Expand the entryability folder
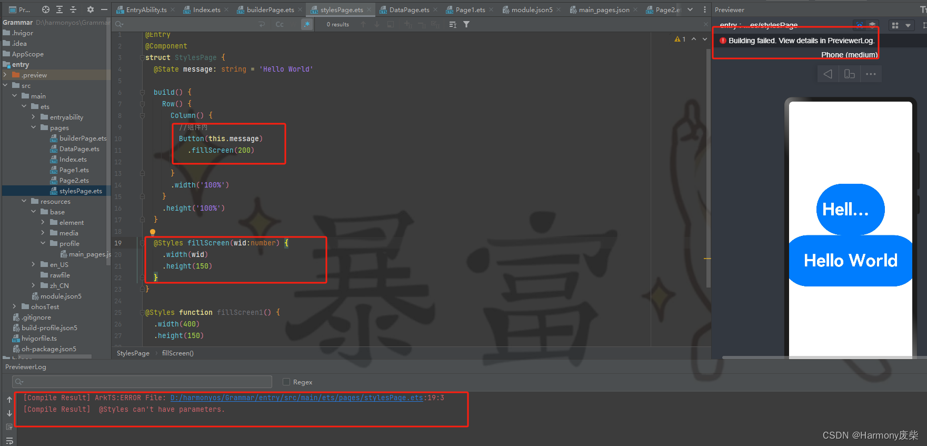 tap(34, 117)
